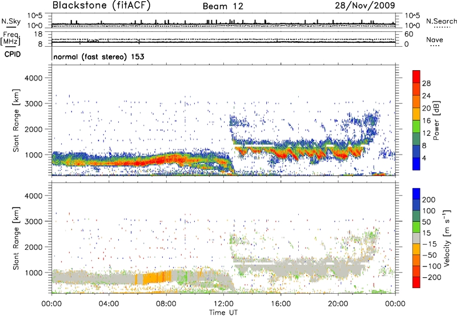Pick the red bottom of velocity colorbar

416,282
